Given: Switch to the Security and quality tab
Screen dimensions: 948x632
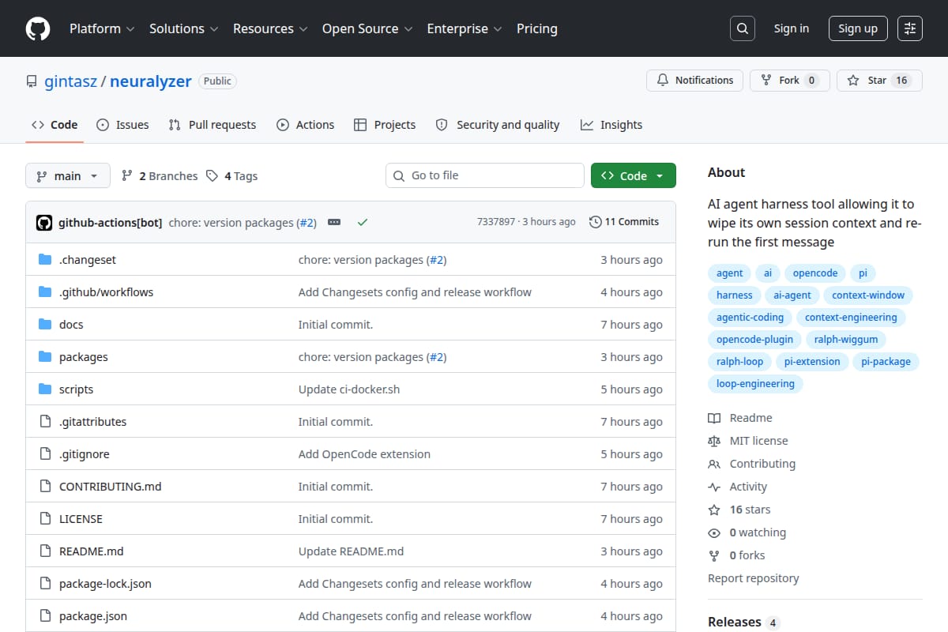Looking at the screenshot, I should 498,125.
